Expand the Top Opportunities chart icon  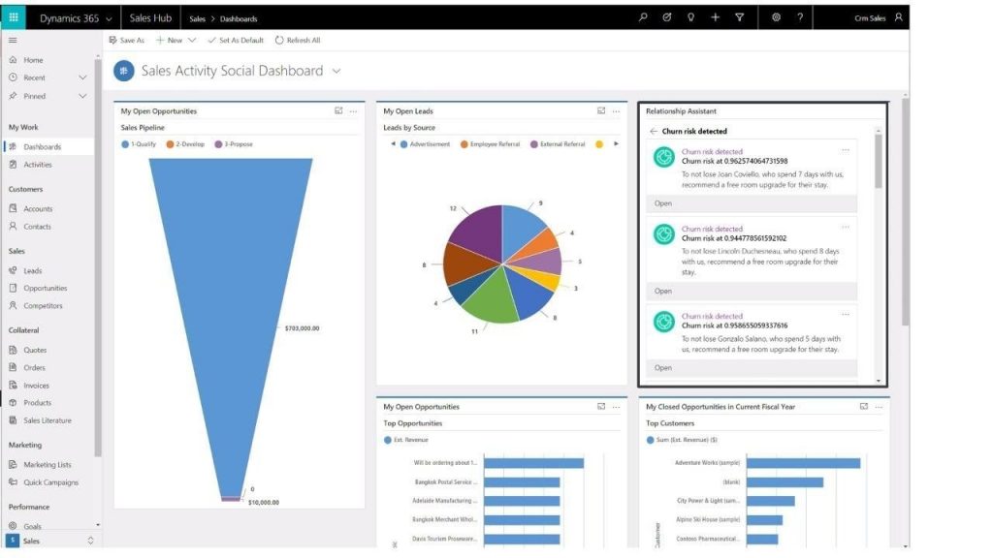point(601,406)
